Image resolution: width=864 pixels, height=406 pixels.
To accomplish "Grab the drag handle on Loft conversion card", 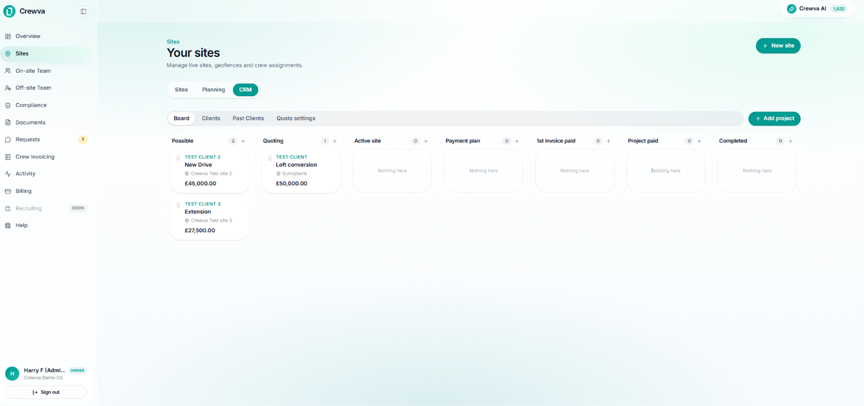I will point(270,158).
